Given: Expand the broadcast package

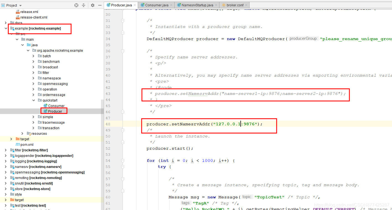Looking at the screenshot, I should pyautogui.click(x=33, y=67).
